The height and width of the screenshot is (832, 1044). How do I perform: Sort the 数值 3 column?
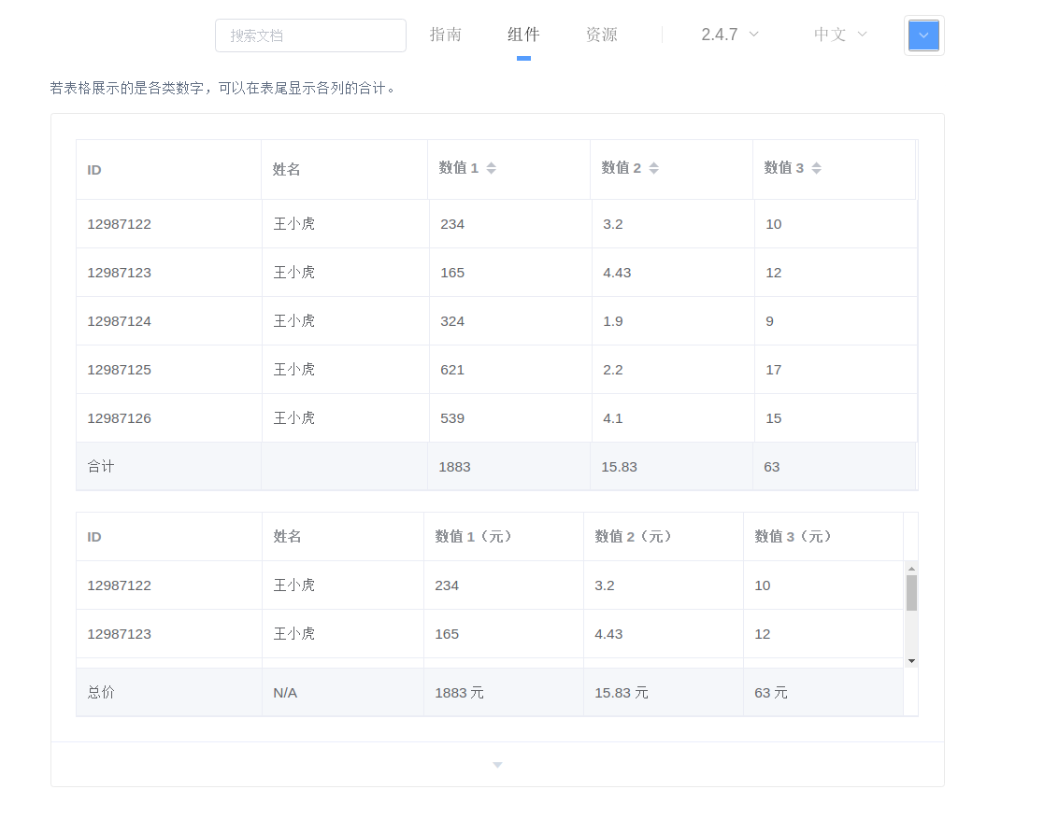[816, 168]
